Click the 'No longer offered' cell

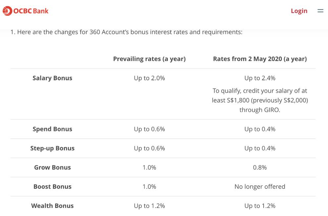pyautogui.click(x=260, y=187)
